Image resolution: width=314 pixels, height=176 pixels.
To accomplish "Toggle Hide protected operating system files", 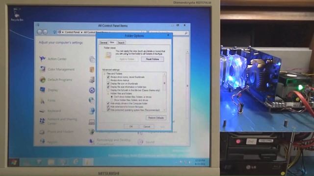I will tap(108, 110).
